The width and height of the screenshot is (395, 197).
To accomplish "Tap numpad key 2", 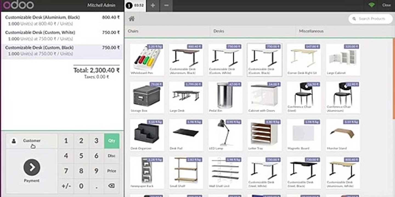I will pyautogui.click(x=81, y=141).
